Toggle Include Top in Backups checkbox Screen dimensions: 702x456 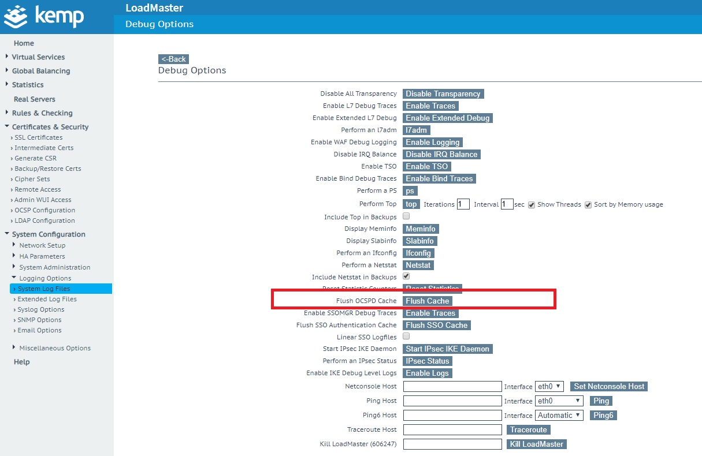406,216
